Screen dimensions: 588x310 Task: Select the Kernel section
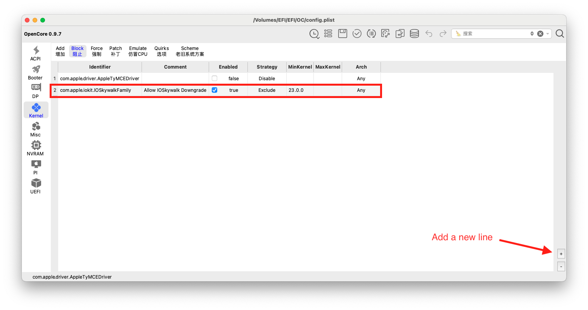[x=36, y=110]
